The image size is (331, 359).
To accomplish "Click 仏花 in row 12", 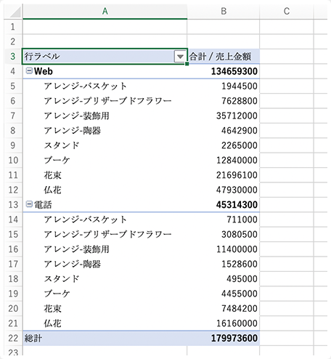I will click(x=52, y=190).
